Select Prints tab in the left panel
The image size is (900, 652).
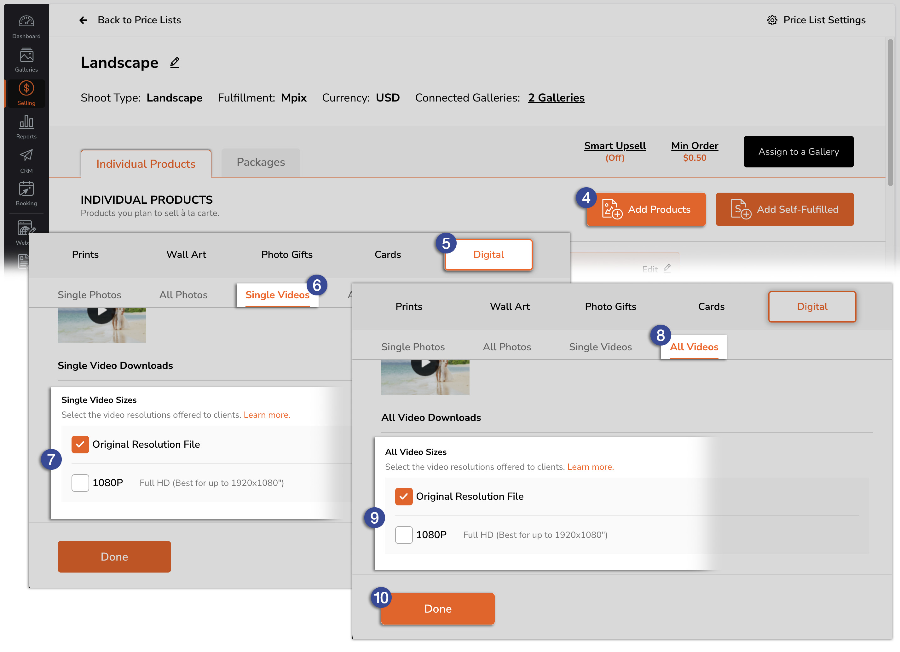click(85, 254)
